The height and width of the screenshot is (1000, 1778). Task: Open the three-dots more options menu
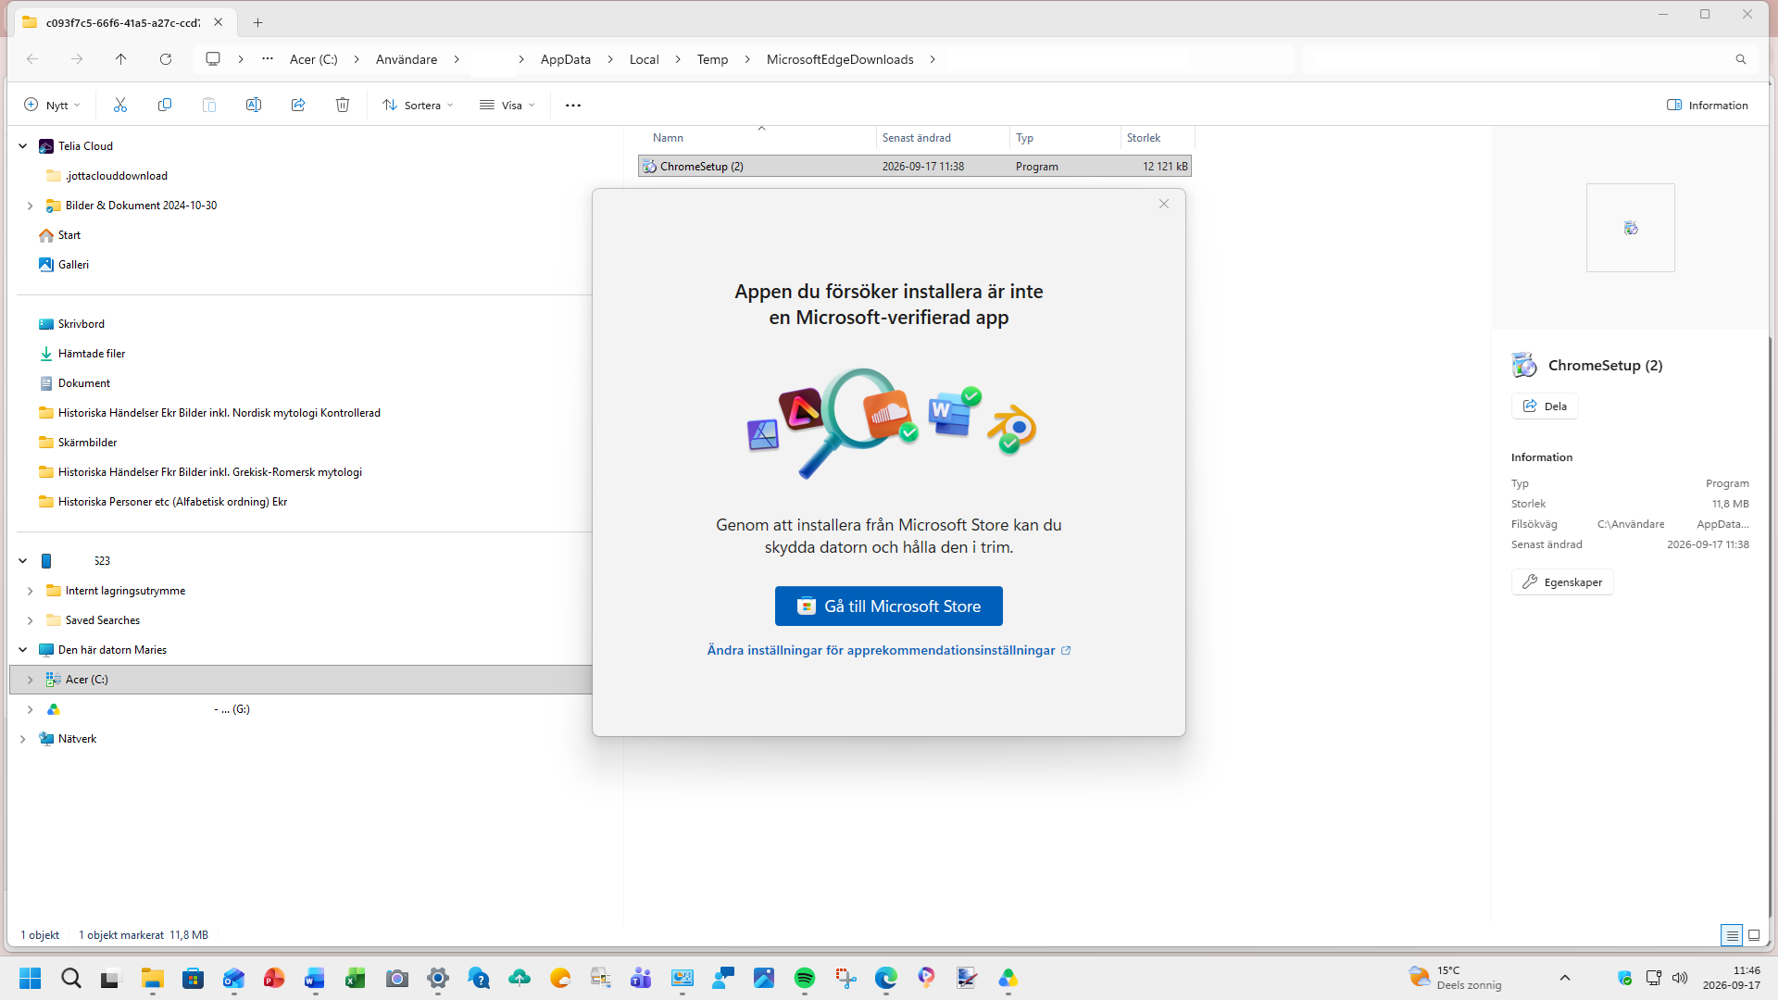pos(573,105)
